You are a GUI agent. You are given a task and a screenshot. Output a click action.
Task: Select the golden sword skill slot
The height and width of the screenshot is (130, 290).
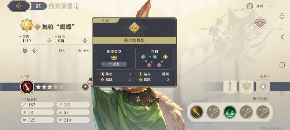(x=197, y=112)
